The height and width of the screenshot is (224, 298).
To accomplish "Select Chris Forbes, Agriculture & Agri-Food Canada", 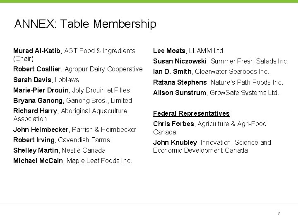I will [x=209, y=128].
